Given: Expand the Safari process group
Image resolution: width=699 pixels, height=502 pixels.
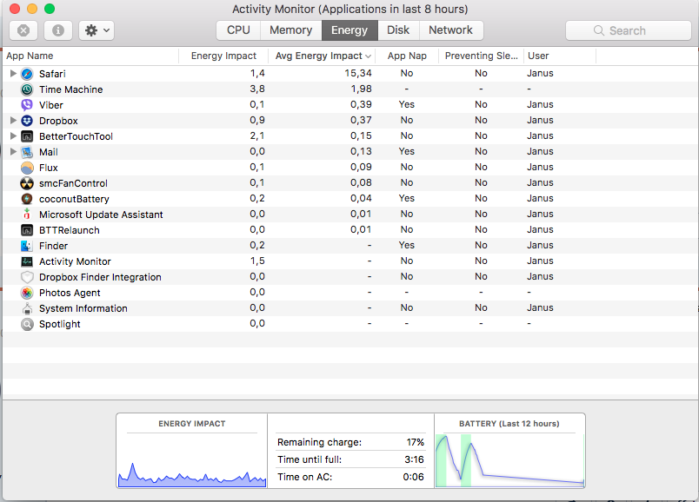Looking at the screenshot, I should point(13,73).
